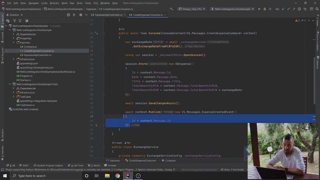
Task: Click the Windows Start button
Action: [x=4, y=175]
